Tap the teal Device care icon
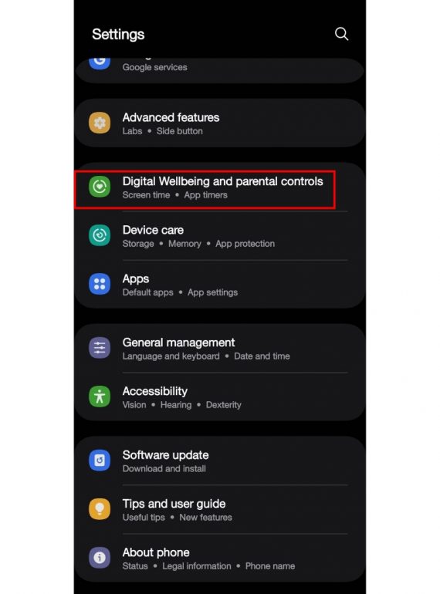440x594 pixels. click(x=100, y=235)
